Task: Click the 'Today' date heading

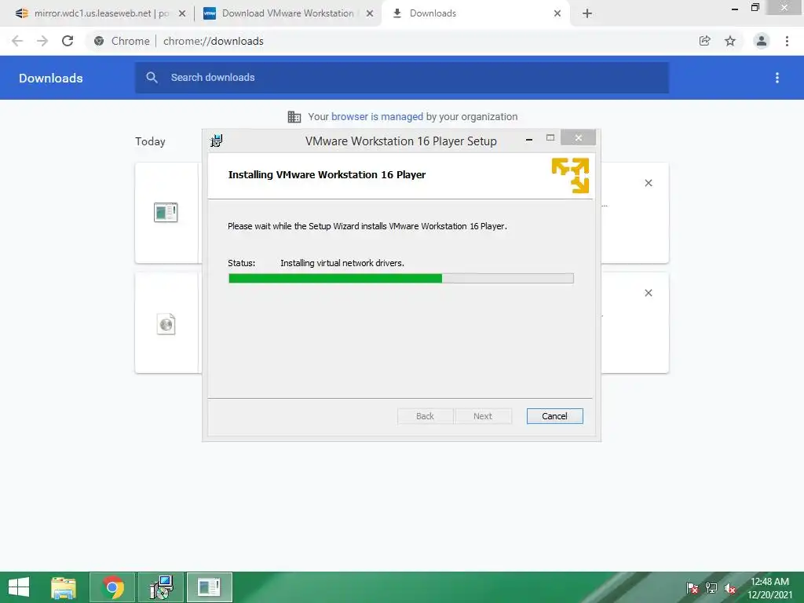Action: point(150,141)
